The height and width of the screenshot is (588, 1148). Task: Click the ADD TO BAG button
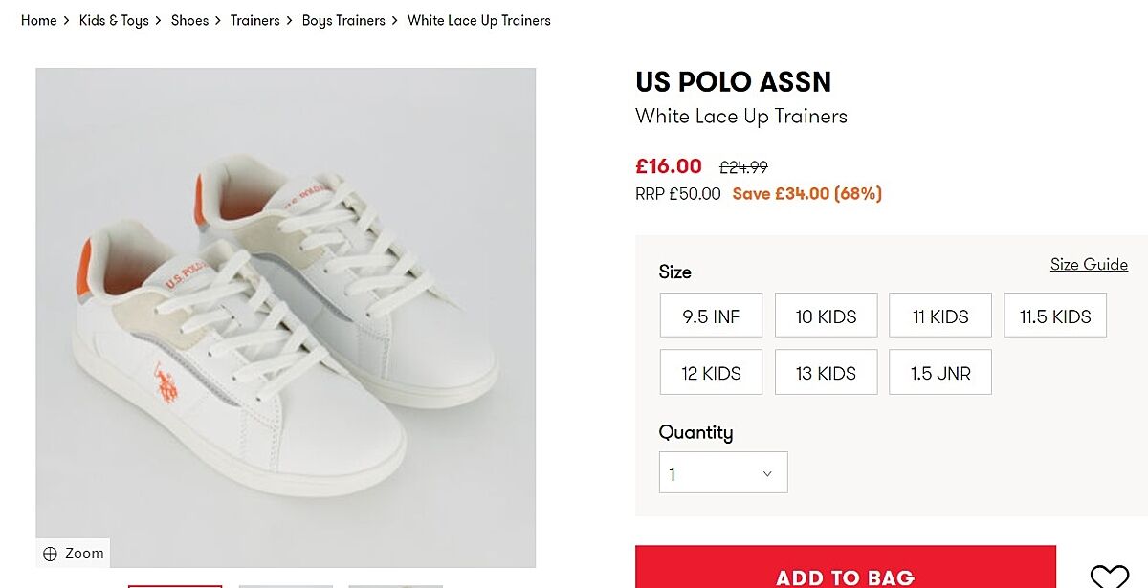click(845, 576)
